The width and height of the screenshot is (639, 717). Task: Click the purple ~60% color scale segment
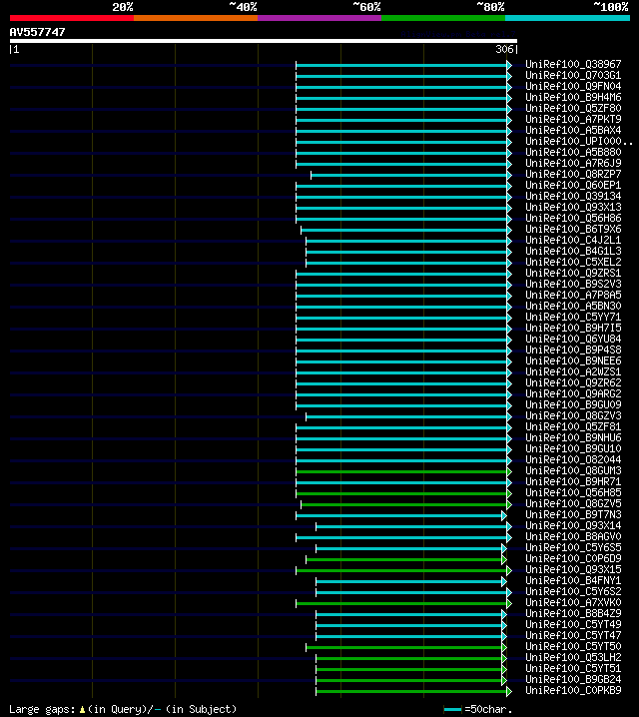pos(319,18)
